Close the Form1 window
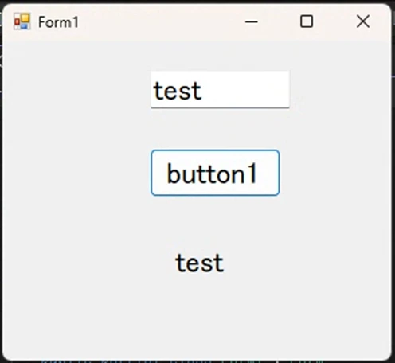The image size is (395, 363). [x=363, y=21]
